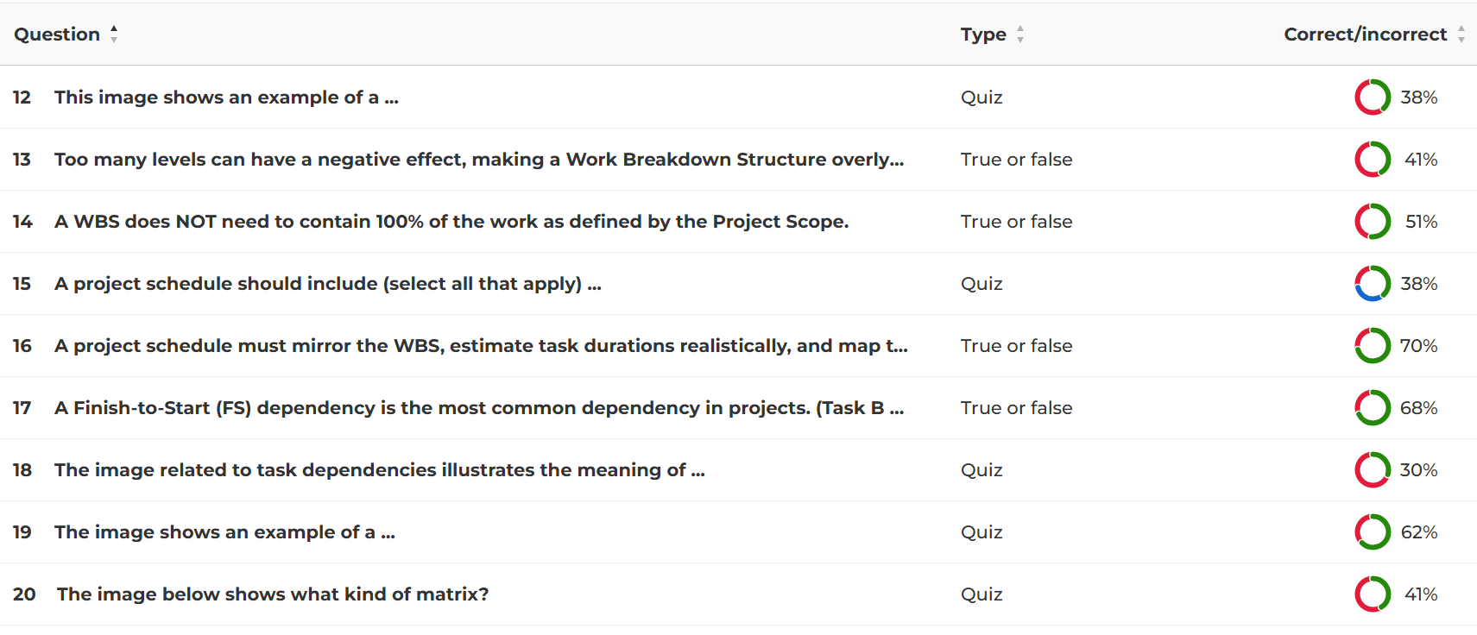Image resolution: width=1477 pixels, height=635 pixels.
Task: Click the 41% donut chart for question 13
Action: 1373,160
